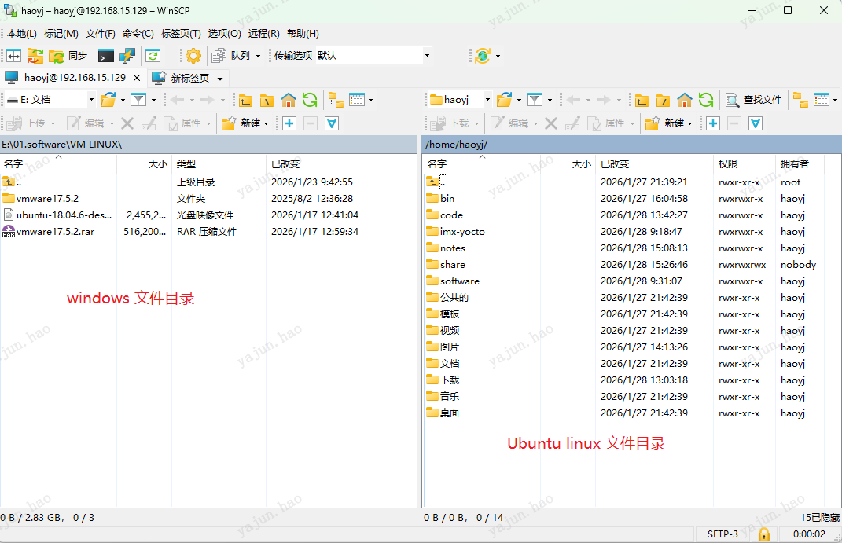Screen dimensions: 842x543
Task: Click the globe refresh icon in toolbar
Action: [483, 55]
